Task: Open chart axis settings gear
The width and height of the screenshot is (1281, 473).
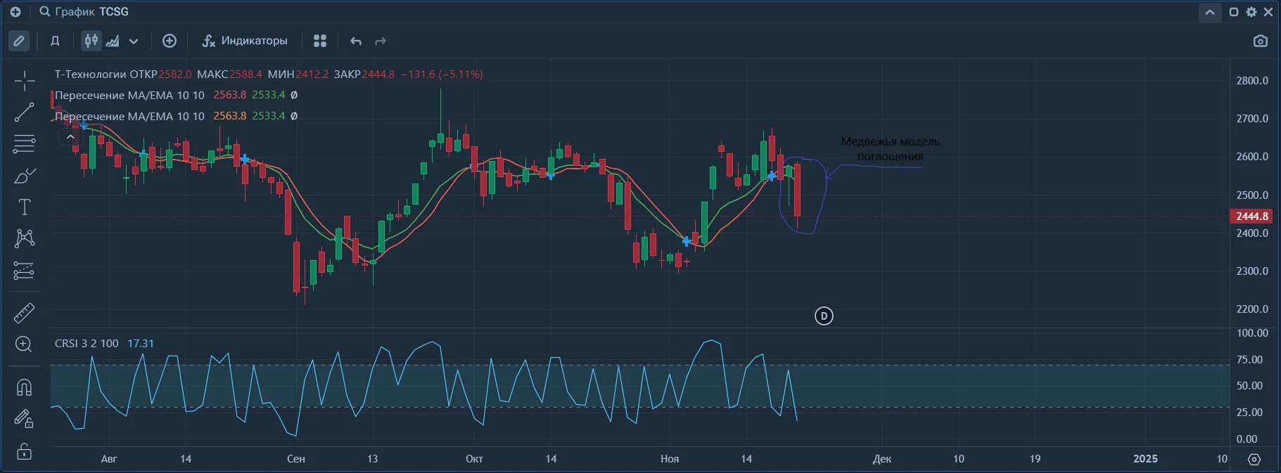Action: 1254,459
